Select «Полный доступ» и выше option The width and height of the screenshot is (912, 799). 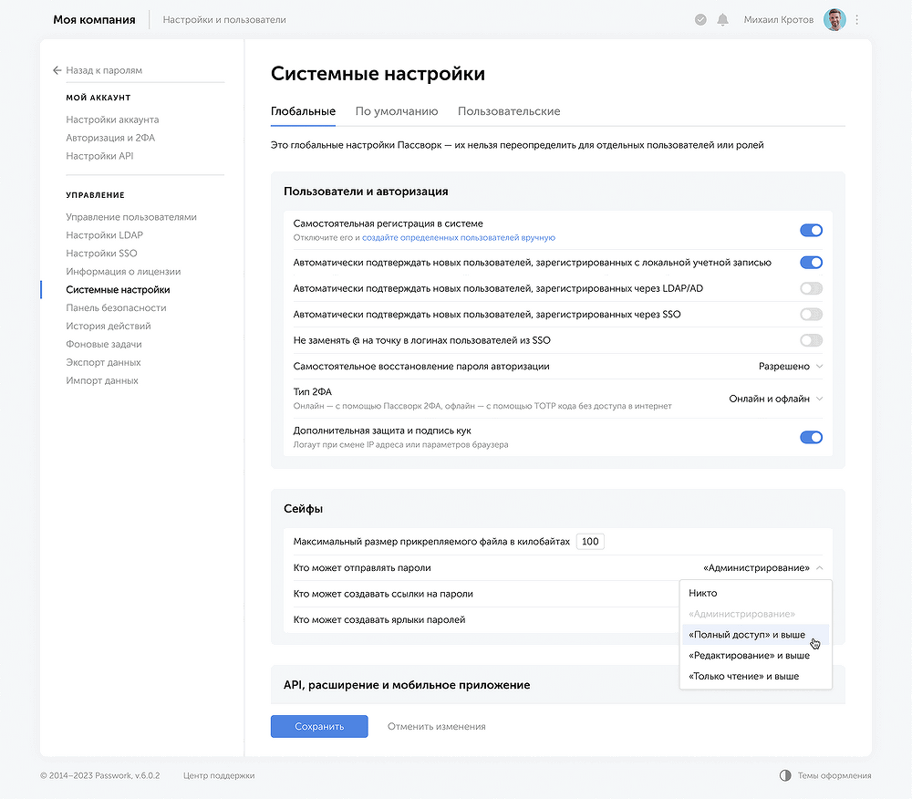coord(747,635)
